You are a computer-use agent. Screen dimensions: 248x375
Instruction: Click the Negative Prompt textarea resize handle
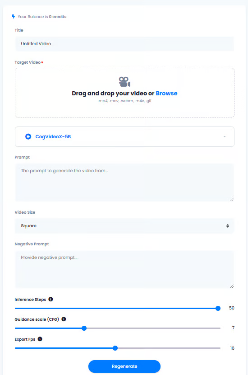coord(232,286)
